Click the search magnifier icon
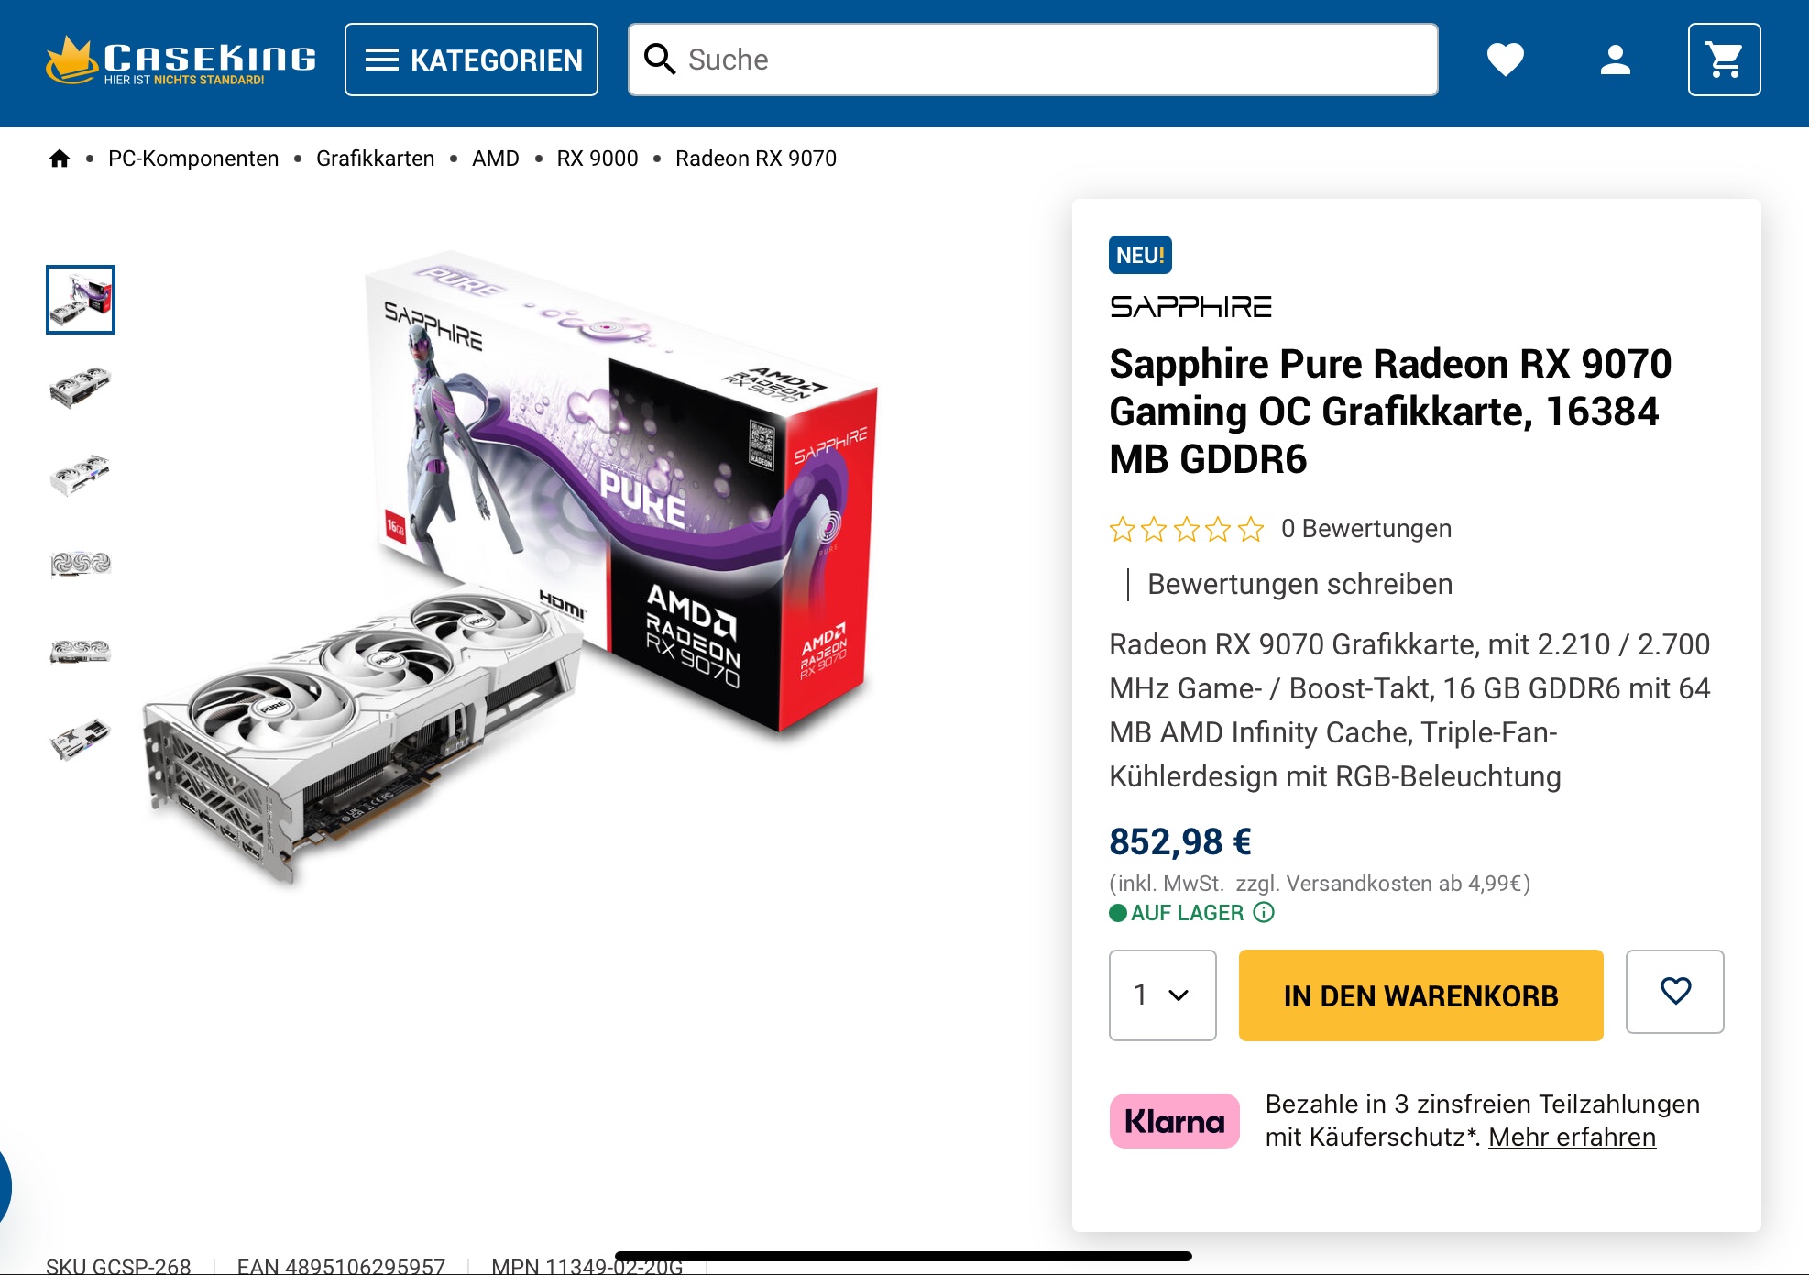This screenshot has width=1809, height=1275. [660, 60]
